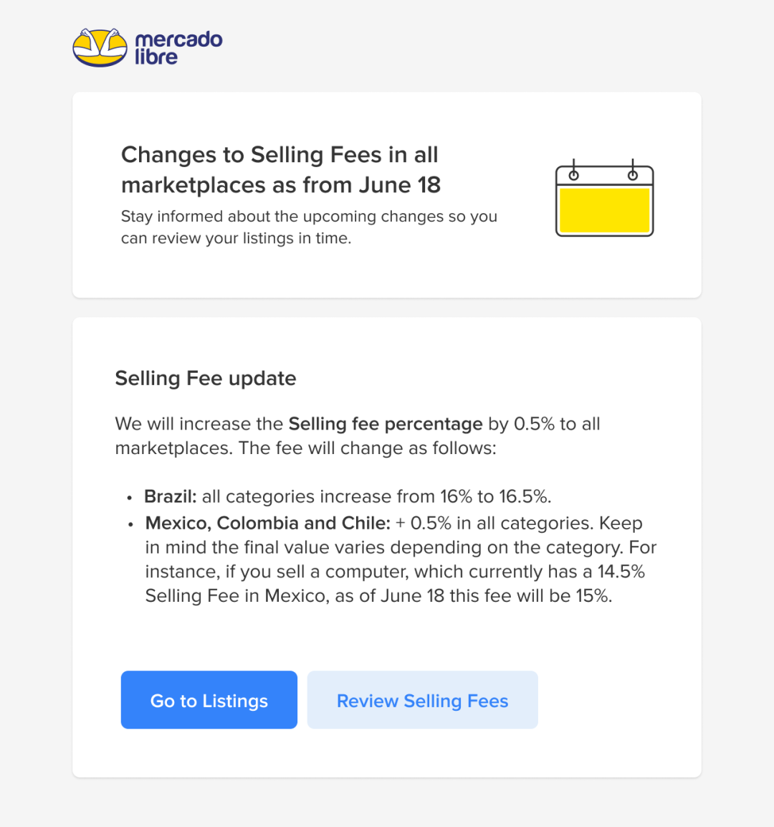This screenshot has height=827, width=774.
Task: Click the "16.5%" value in the Brazil line
Action: (x=525, y=496)
